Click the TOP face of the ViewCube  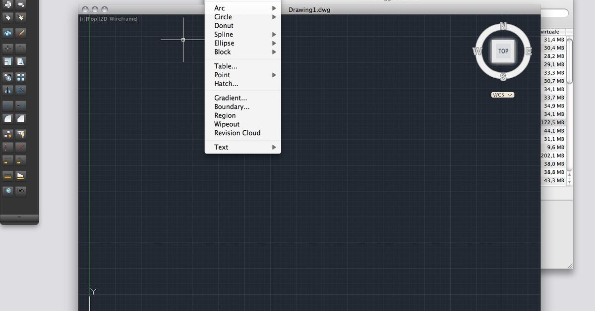click(503, 51)
